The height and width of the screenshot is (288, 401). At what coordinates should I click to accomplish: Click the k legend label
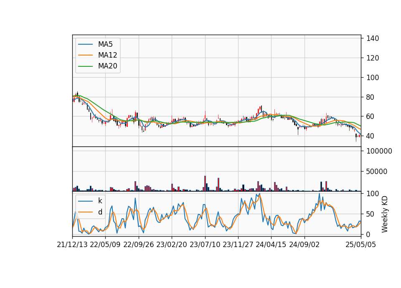point(100,201)
